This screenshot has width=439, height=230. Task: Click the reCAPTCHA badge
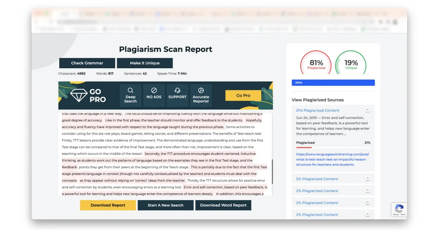[x=399, y=210]
